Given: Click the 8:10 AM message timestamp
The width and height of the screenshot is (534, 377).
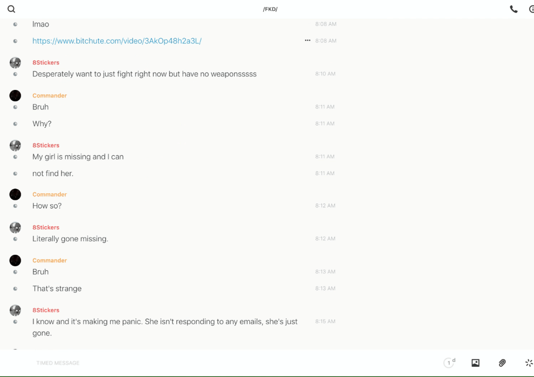Looking at the screenshot, I should (x=325, y=74).
